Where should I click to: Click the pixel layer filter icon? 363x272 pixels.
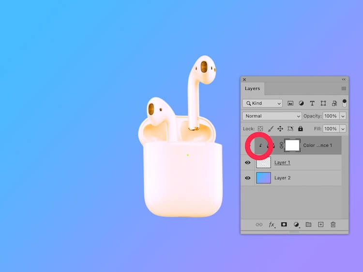pyautogui.click(x=290, y=103)
